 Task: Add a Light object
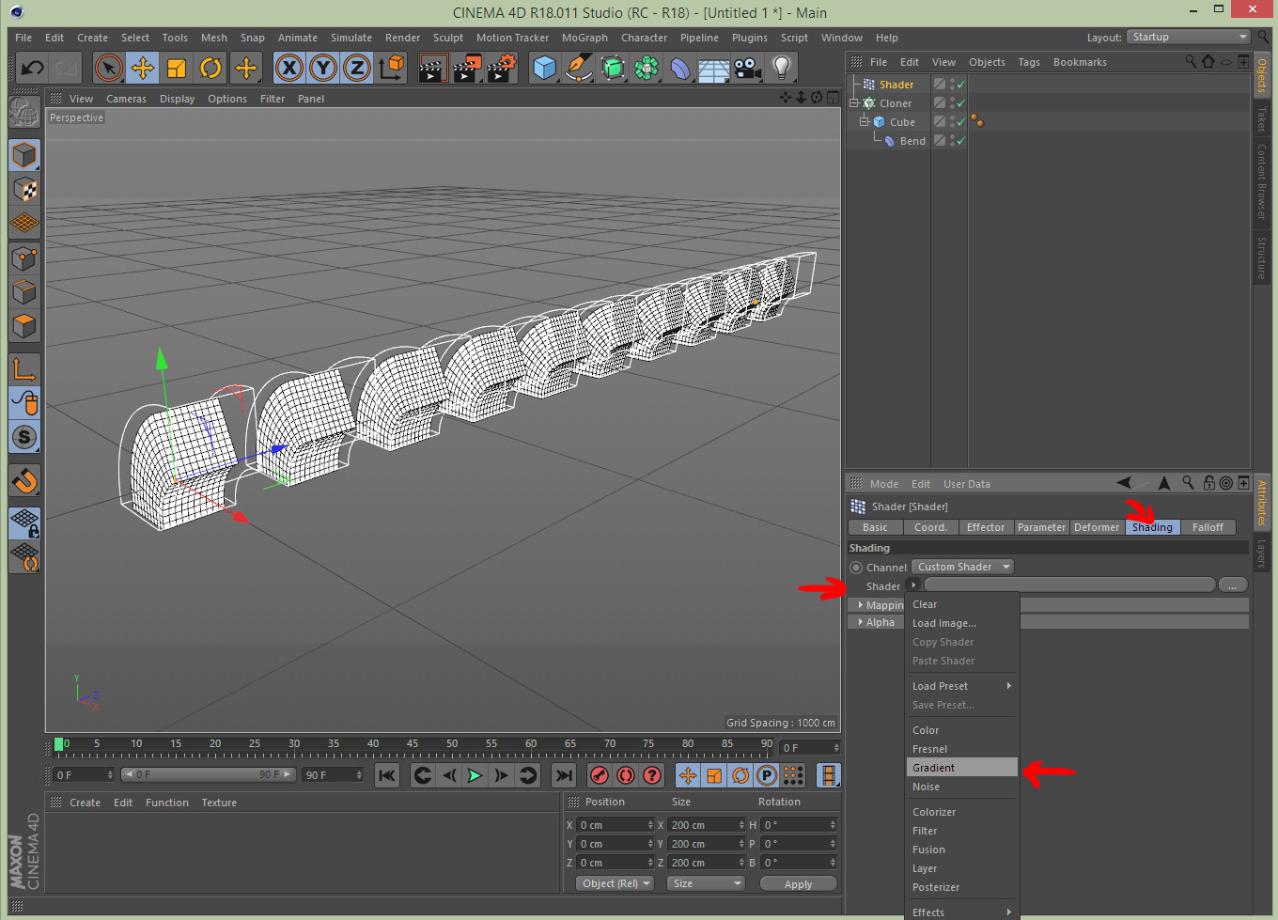(782, 68)
